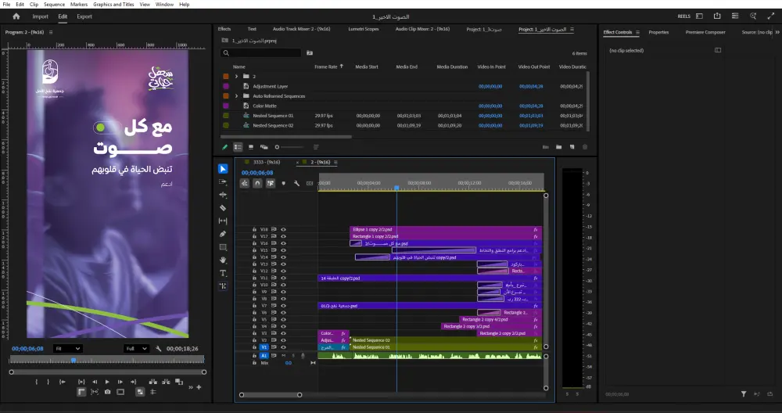Open the Full playback resolution dropdown
Screen dimensions: 782x413
tap(136, 348)
